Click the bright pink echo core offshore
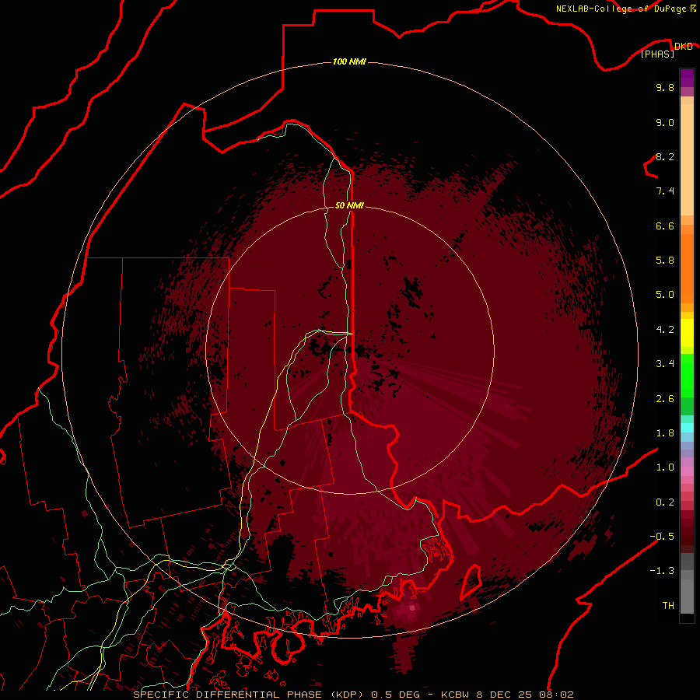This screenshot has width=700, height=700. [412, 607]
